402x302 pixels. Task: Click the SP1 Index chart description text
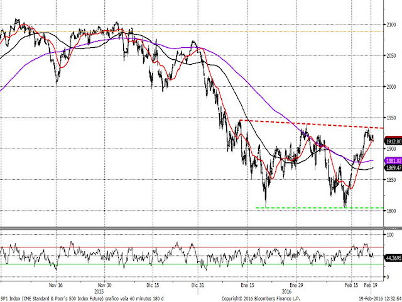(82, 299)
